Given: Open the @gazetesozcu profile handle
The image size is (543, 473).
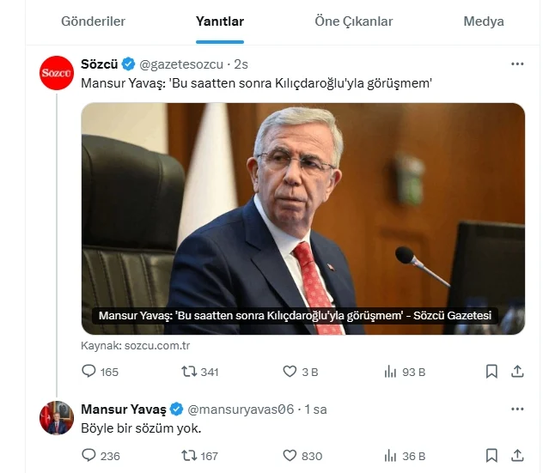Looking at the screenshot, I should 181,64.
